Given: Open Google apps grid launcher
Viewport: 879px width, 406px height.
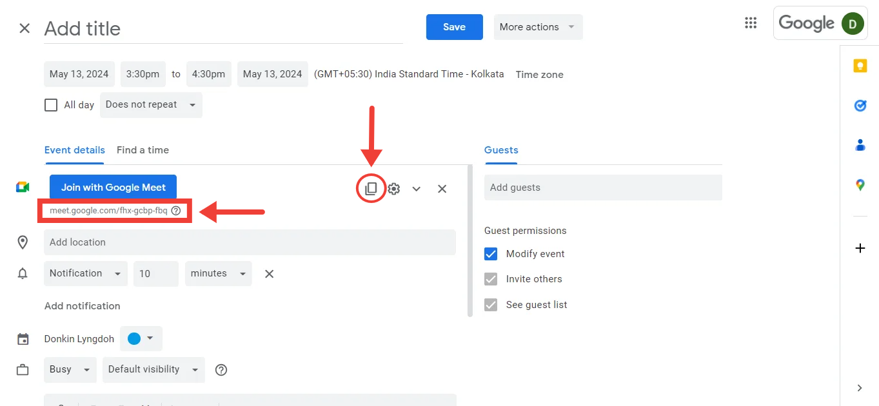Looking at the screenshot, I should click(750, 23).
